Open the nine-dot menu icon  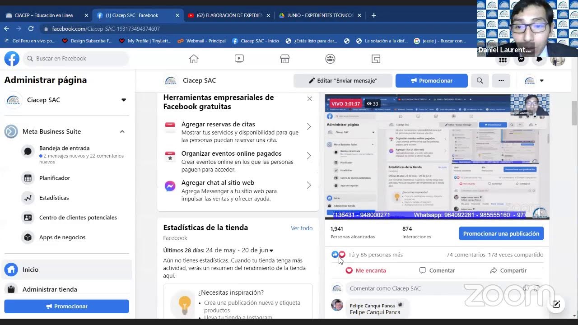coord(503,59)
